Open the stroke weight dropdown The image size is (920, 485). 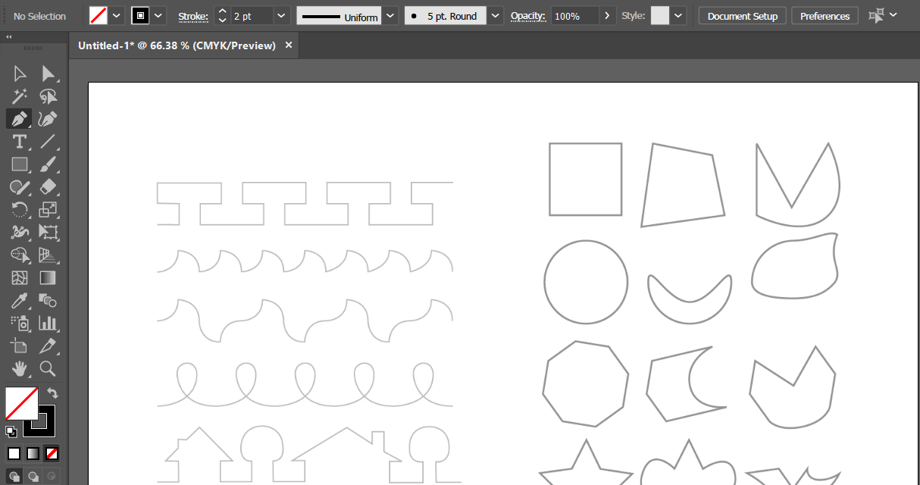coord(282,16)
